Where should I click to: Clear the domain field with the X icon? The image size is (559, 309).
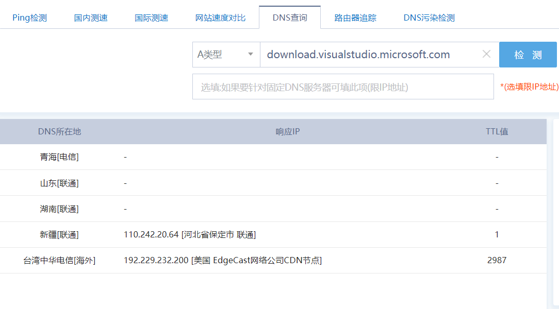pos(486,54)
